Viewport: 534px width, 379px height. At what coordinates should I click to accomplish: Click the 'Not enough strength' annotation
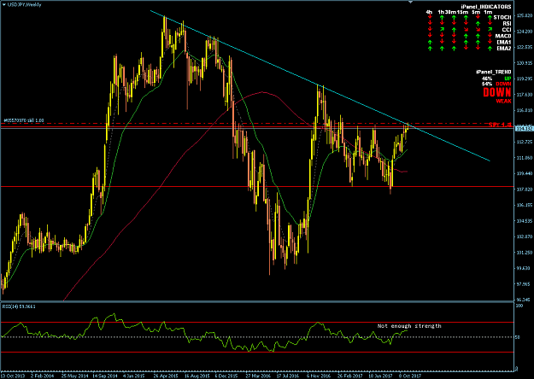[409, 326]
